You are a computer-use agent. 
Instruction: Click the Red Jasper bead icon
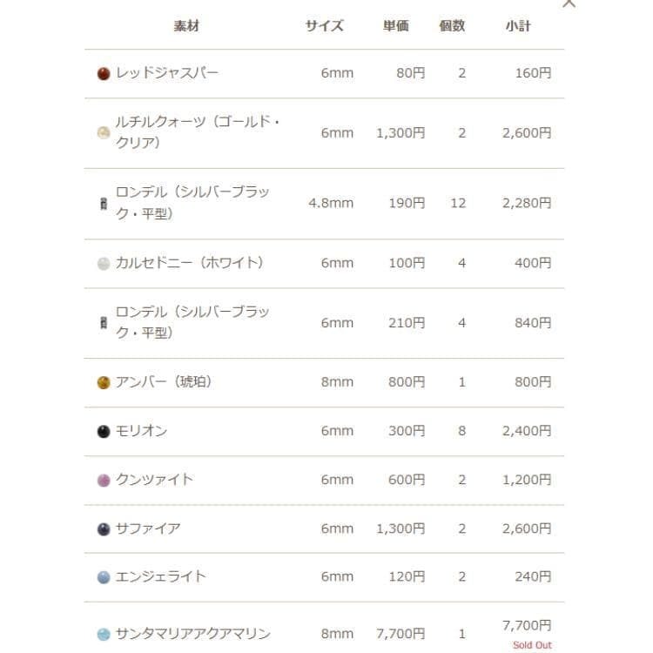(104, 73)
